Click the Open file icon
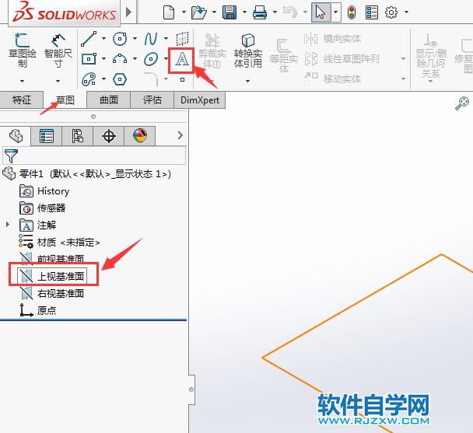The width and height of the screenshot is (473, 433). tap(199, 12)
